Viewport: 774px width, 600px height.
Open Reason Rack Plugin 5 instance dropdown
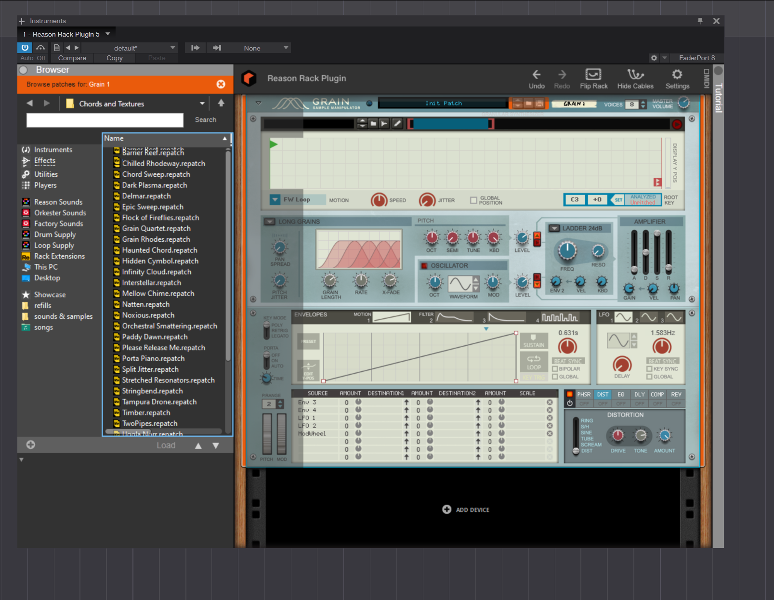pos(107,34)
